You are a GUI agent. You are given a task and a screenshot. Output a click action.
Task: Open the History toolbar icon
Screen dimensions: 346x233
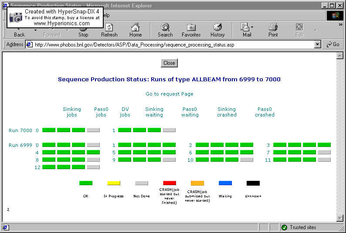tap(217, 31)
